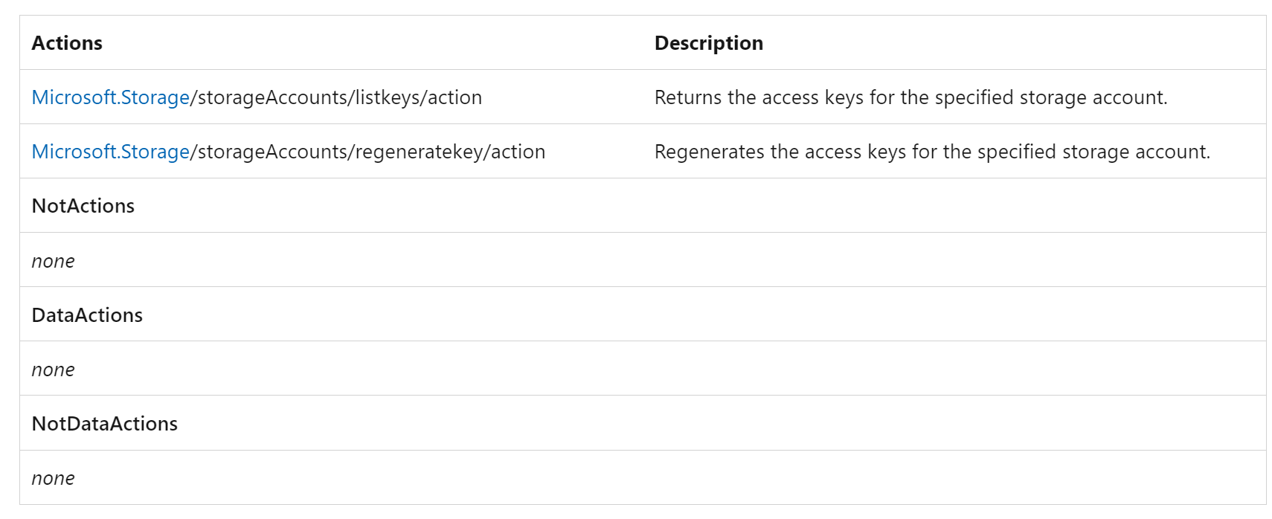Open Microsoft.Storage link in listkeys row
This screenshot has width=1272, height=519.
click(110, 97)
